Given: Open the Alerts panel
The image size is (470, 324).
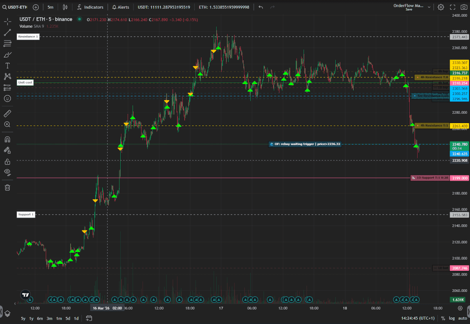Looking at the screenshot, I should (x=121, y=7).
